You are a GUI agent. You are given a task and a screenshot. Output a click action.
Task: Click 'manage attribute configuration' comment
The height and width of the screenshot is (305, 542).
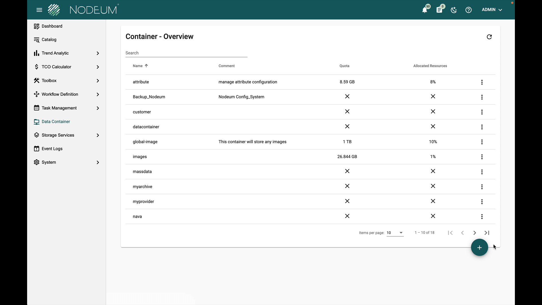click(248, 82)
